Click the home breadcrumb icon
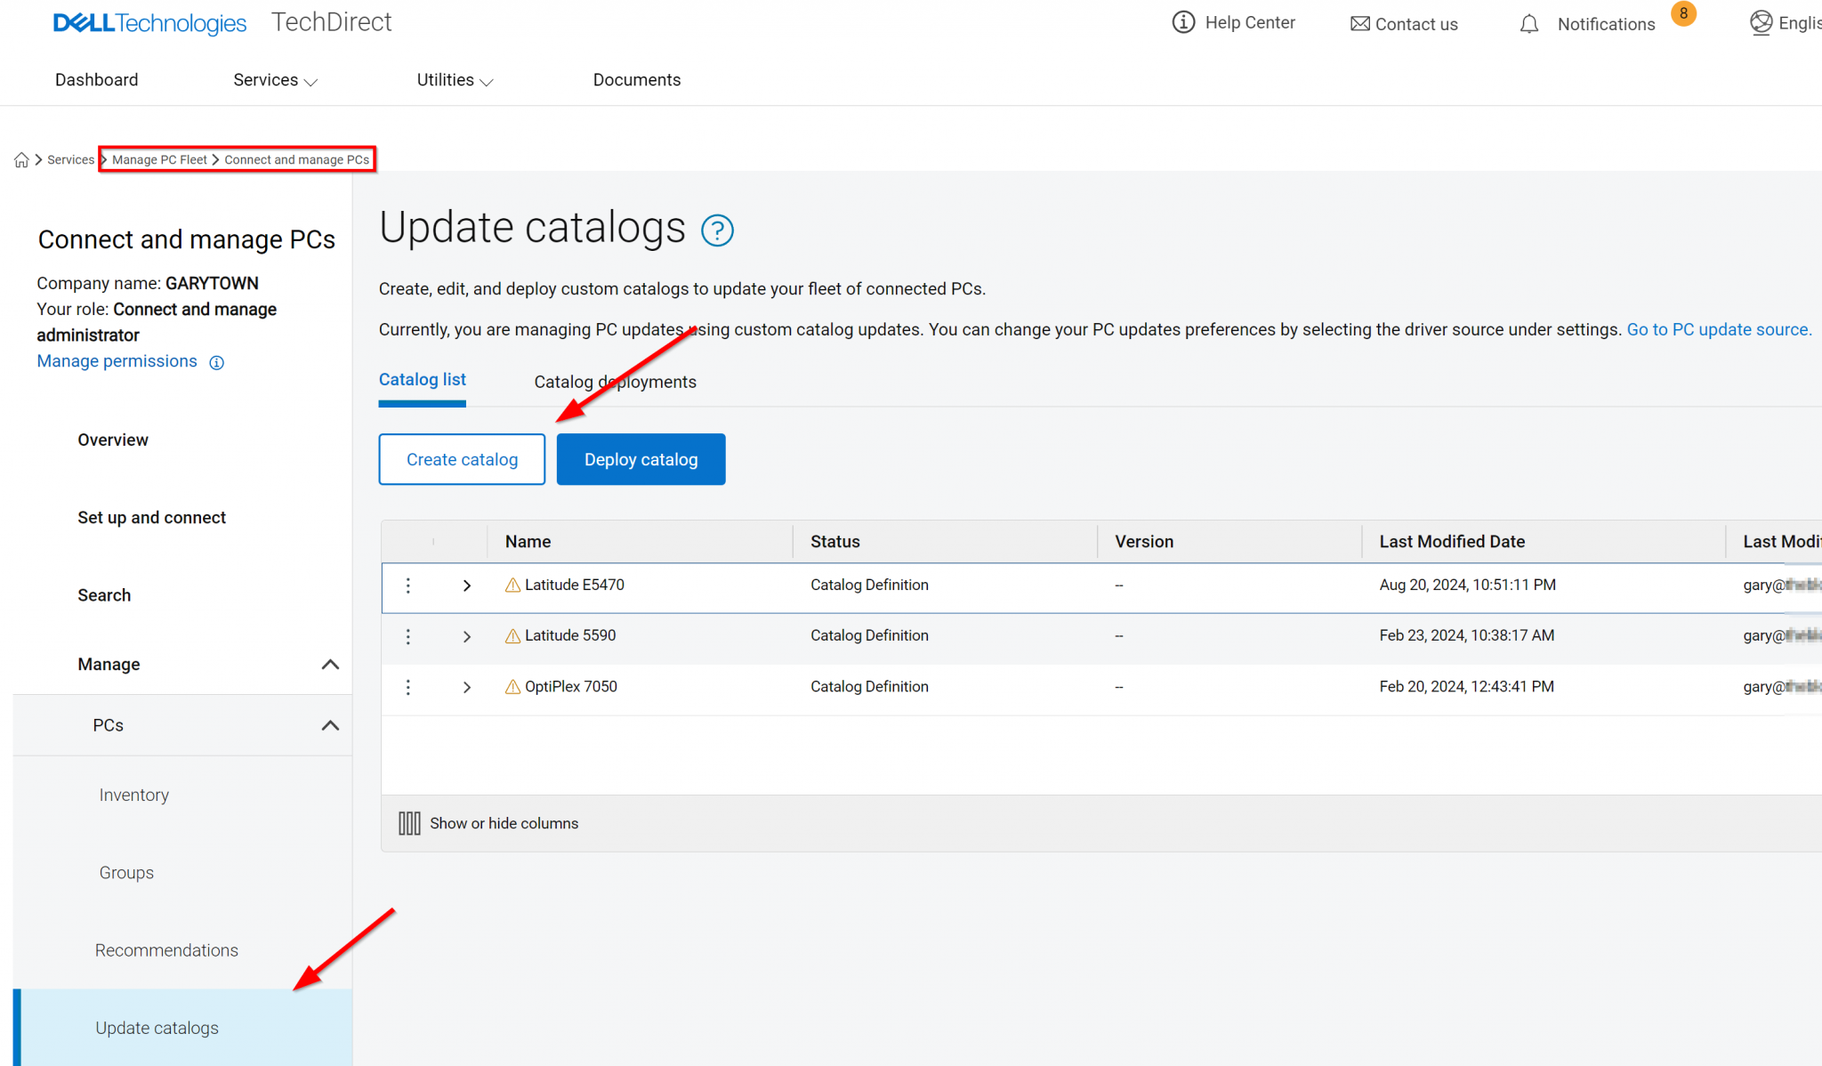This screenshot has height=1066, width=1822. point(20,159)
